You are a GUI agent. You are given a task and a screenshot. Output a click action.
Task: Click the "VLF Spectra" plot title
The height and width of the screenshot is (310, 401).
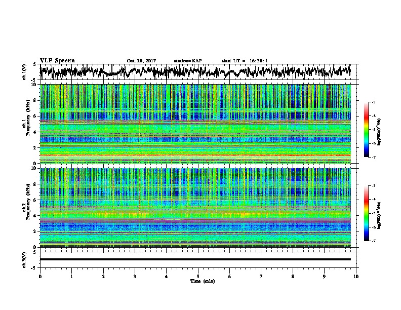coord(57,60)
